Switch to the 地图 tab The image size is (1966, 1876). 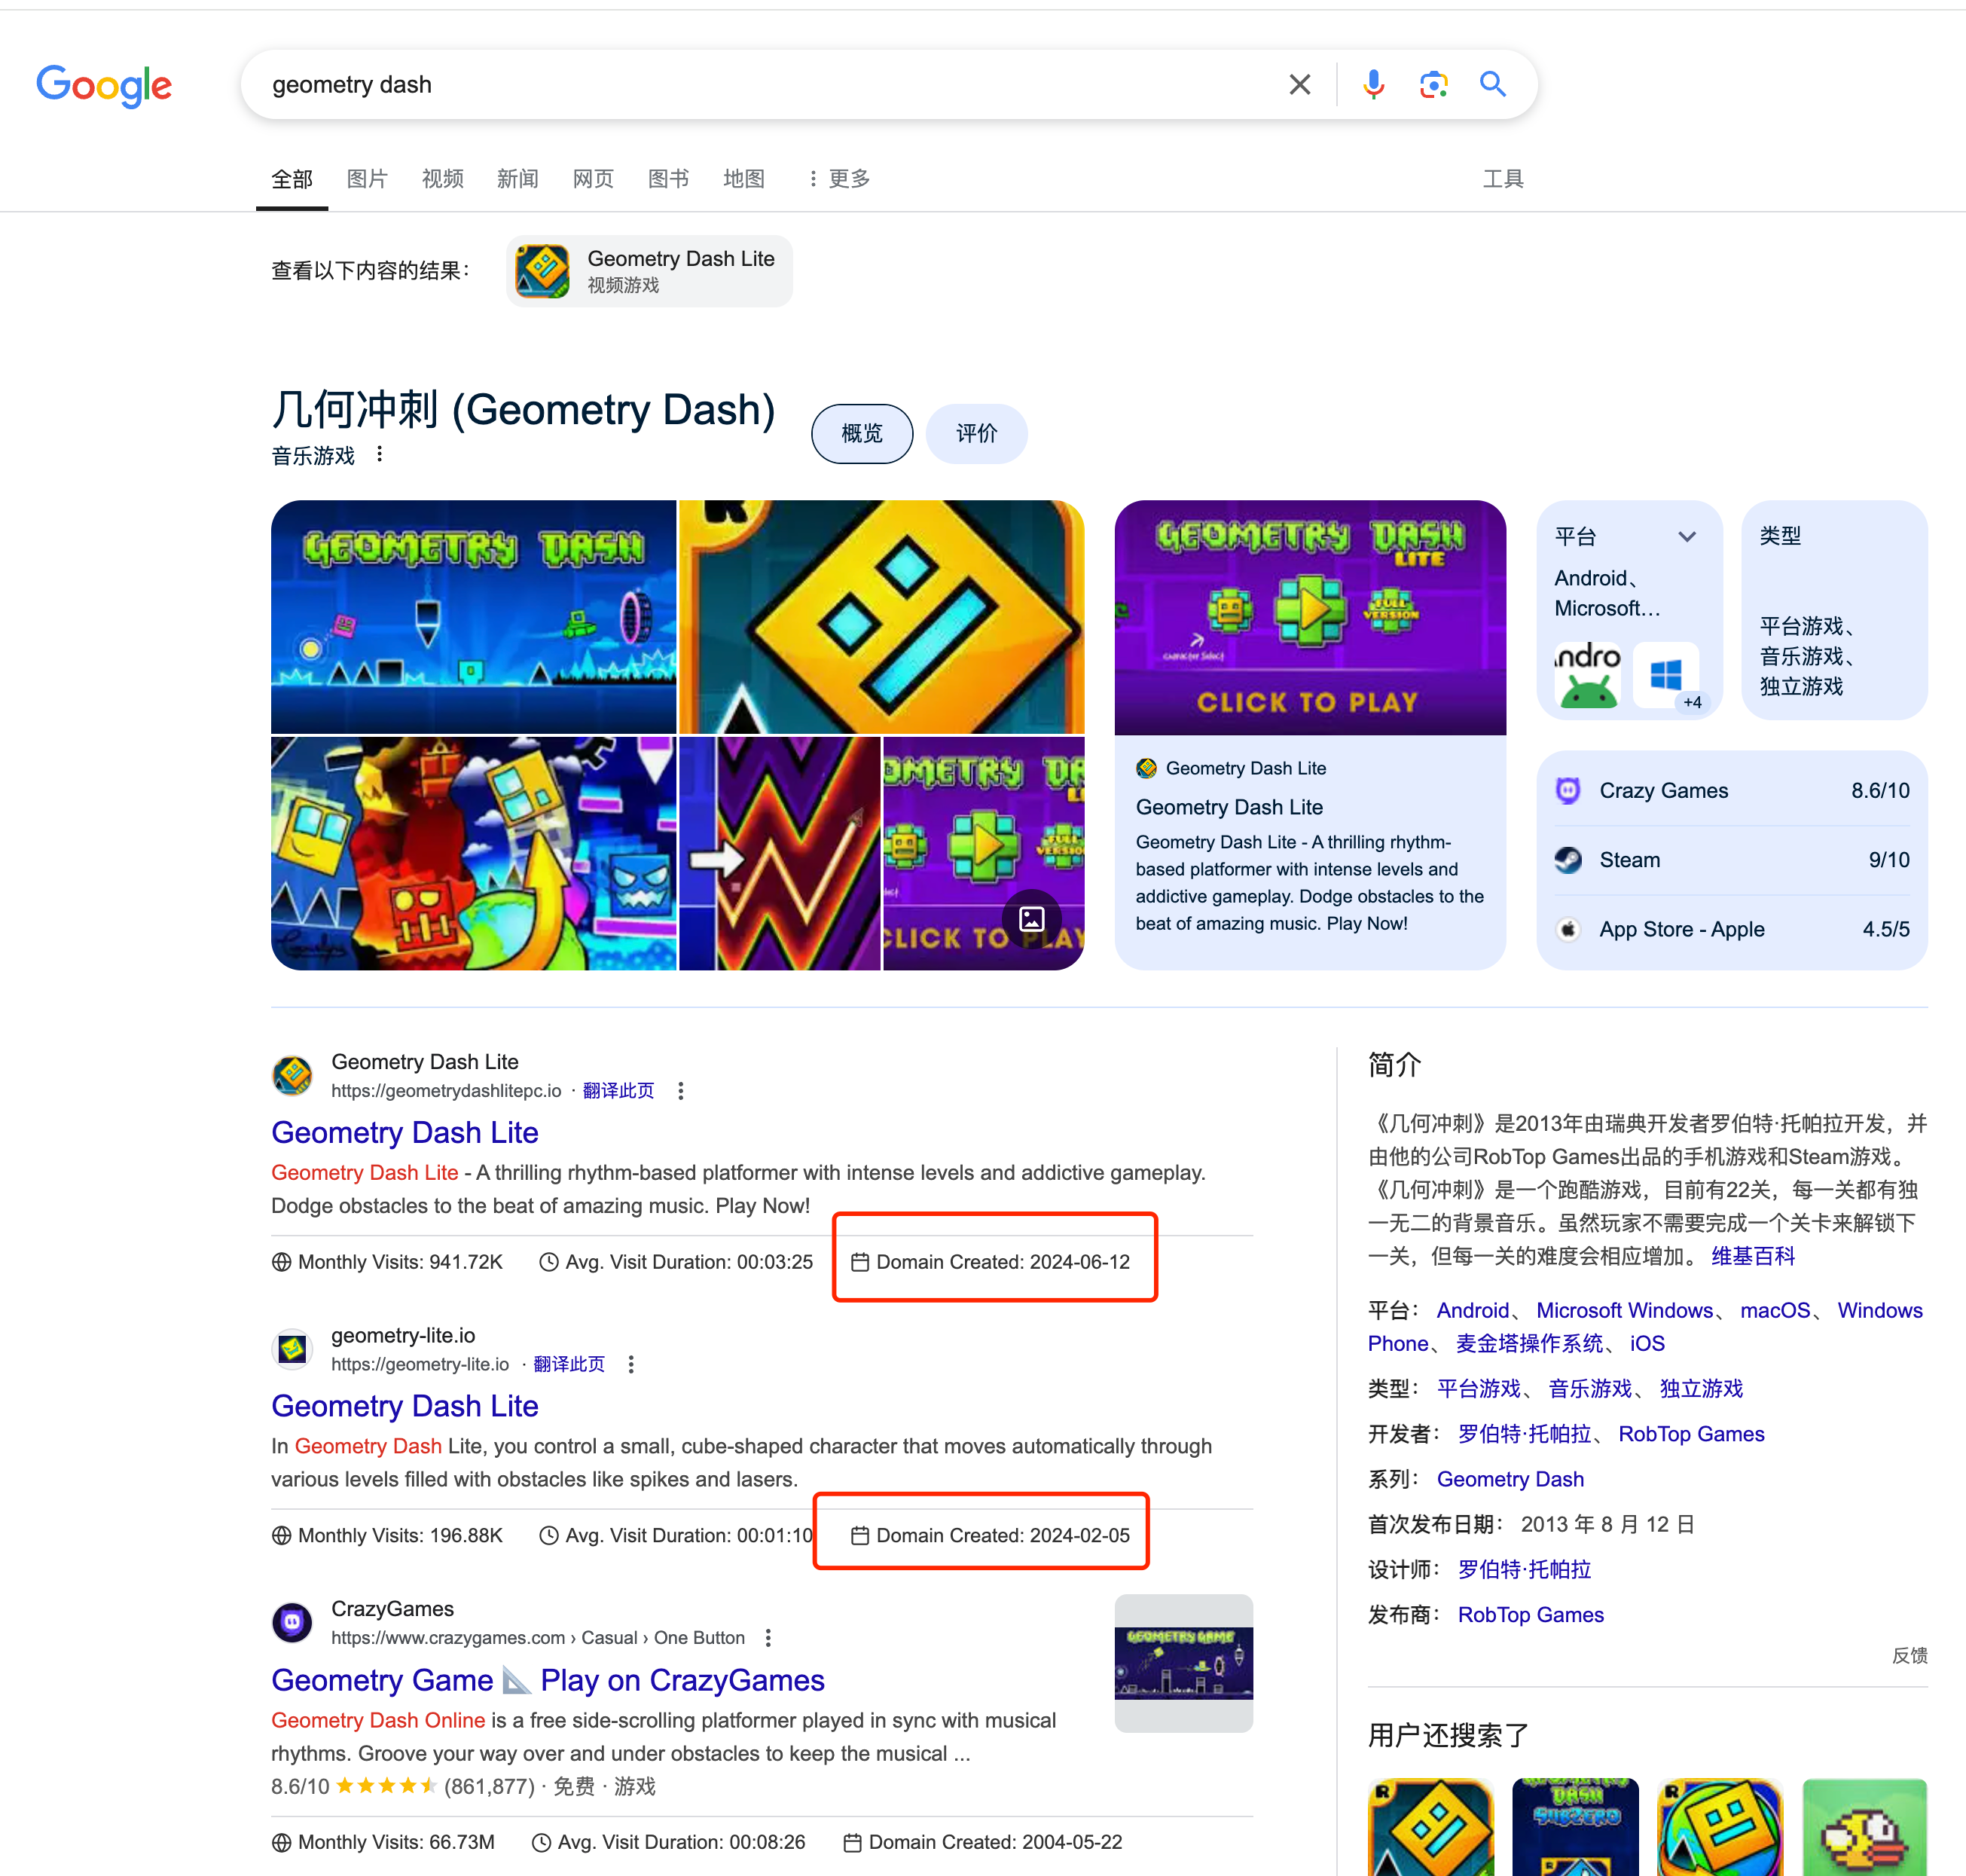744,179
